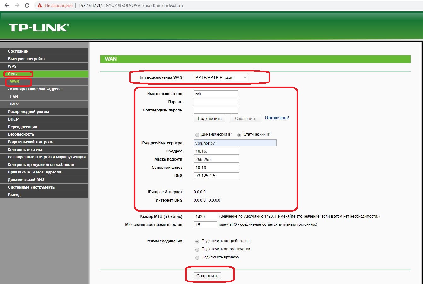This screenshot has width=423, height=284.
Task: Select Подключить автоматически radio button
Action: [197, 249]
